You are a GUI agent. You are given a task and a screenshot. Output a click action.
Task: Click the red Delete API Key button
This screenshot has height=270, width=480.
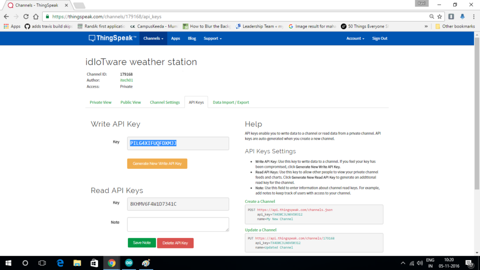point(175,243)
